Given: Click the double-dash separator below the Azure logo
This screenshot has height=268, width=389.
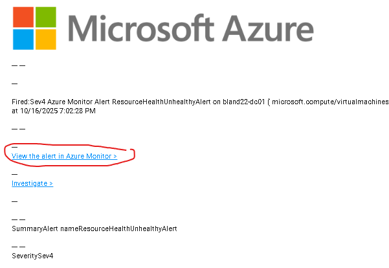Looking at the screenshot, I should click(19, 66).
